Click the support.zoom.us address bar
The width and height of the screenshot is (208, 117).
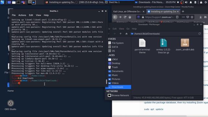[160, 17]
